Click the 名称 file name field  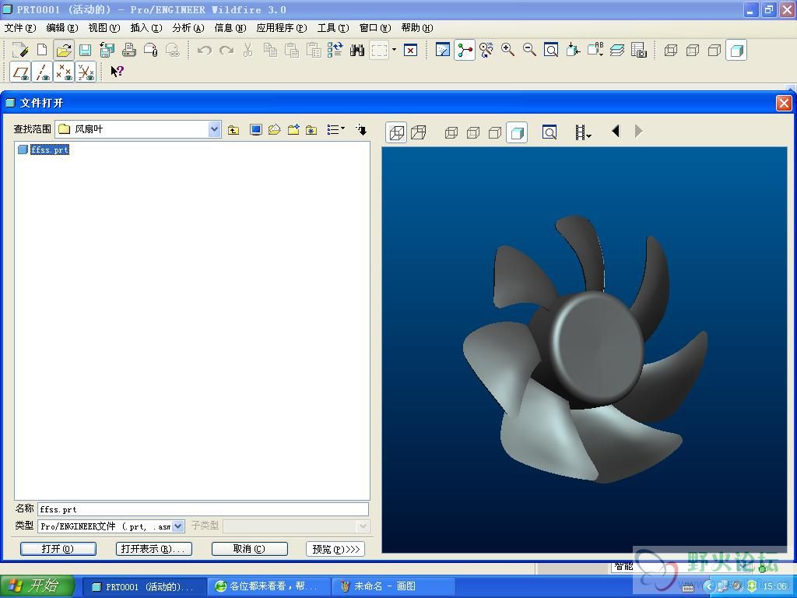point(203,509)
